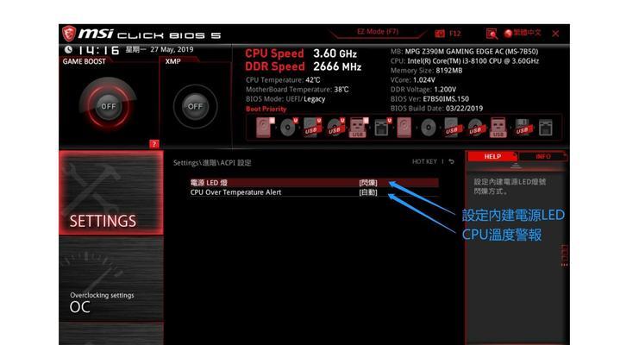This screenshot has height=345, width=639.
Task: Click the CPU Temperature 42℃ line
Action: tap(283, 80)
